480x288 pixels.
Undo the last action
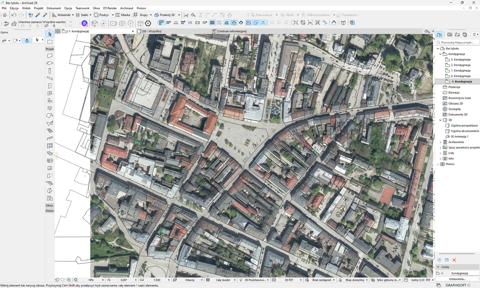click(14, 15)
